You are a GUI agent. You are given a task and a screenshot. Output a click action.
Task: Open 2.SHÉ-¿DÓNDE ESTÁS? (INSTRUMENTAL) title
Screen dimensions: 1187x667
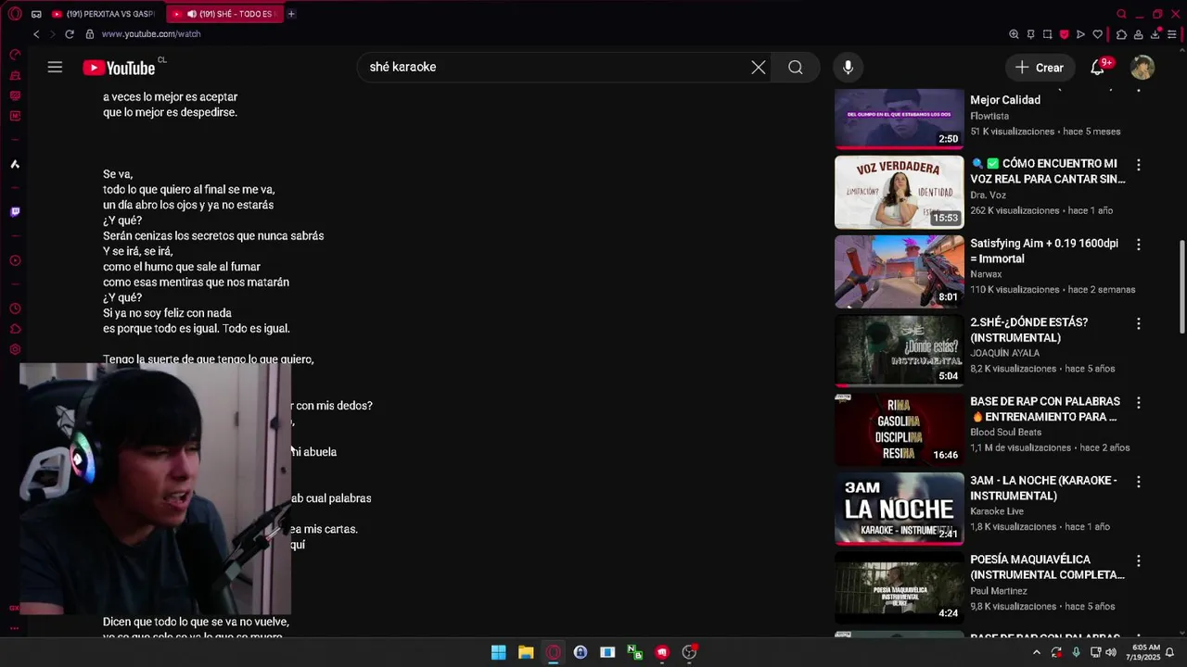[1028, 330]
